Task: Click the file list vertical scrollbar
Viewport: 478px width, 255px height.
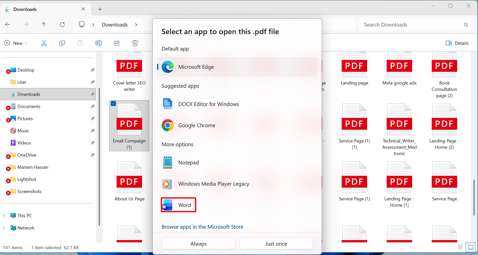Action: coord(474,197)
